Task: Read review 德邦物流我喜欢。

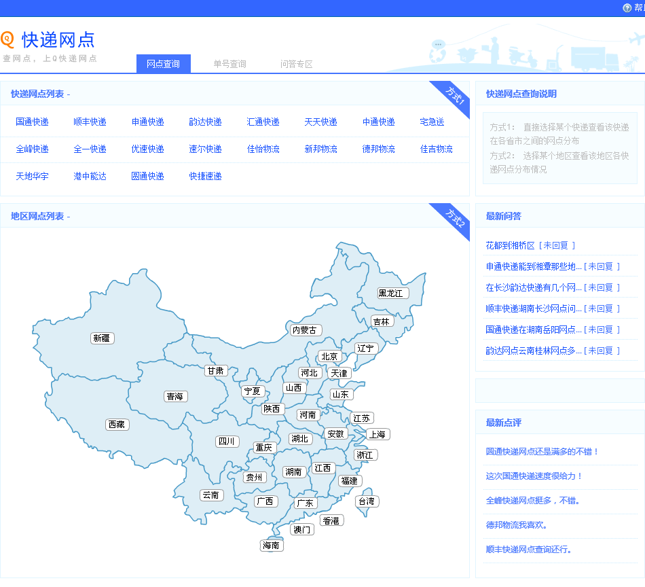Action: point(517,525)
